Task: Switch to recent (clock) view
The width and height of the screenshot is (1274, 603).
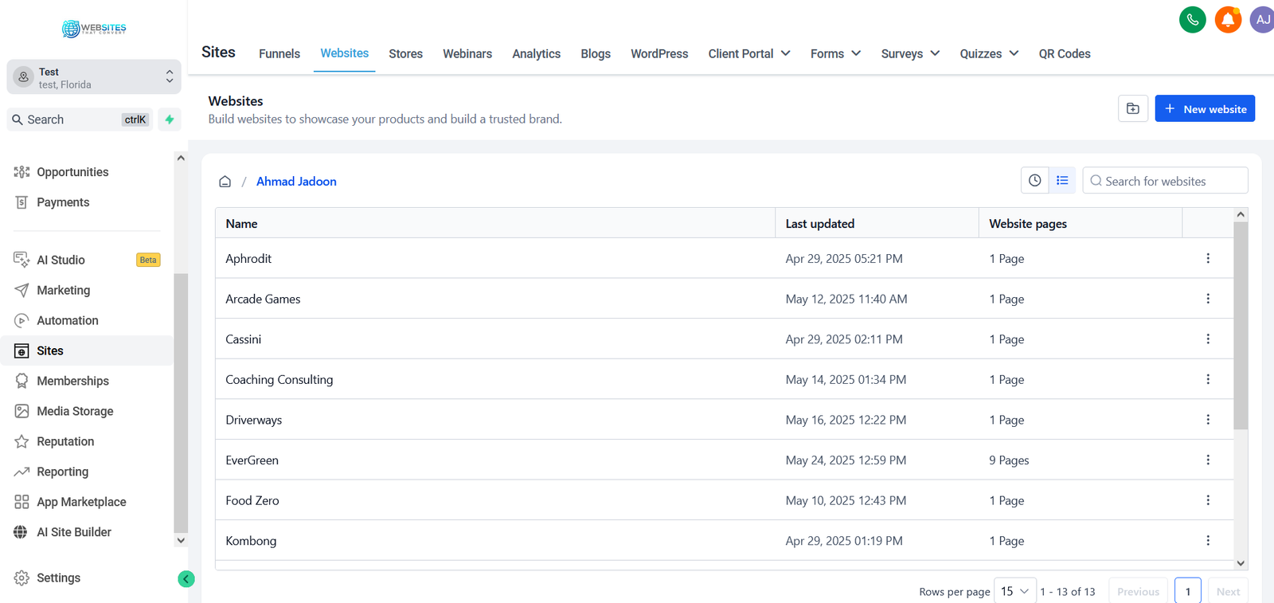Action: click(1034, 181)
